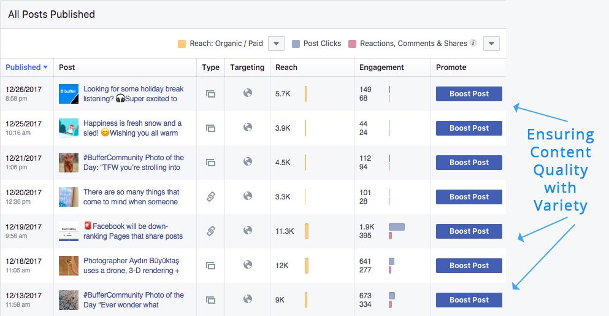609x316 pixels.
Task: Click the info icon beside Reactions, Comments & Shares
Action: [x=473, y=44]
